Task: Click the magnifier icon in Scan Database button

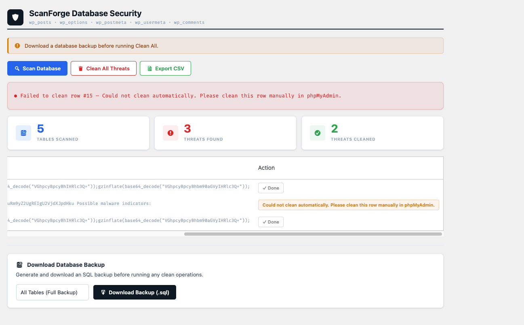Action: (x=17, y=68)
